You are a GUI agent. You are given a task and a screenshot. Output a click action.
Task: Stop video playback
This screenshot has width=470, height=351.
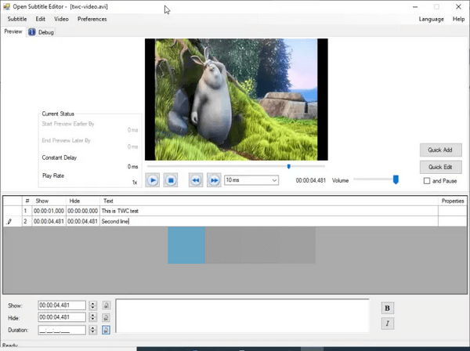click(x=172, y=180)
